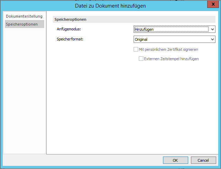
Task: Click the dialog title Datei zu Dokument hinzufügen
Action: [x=110, y=6]
